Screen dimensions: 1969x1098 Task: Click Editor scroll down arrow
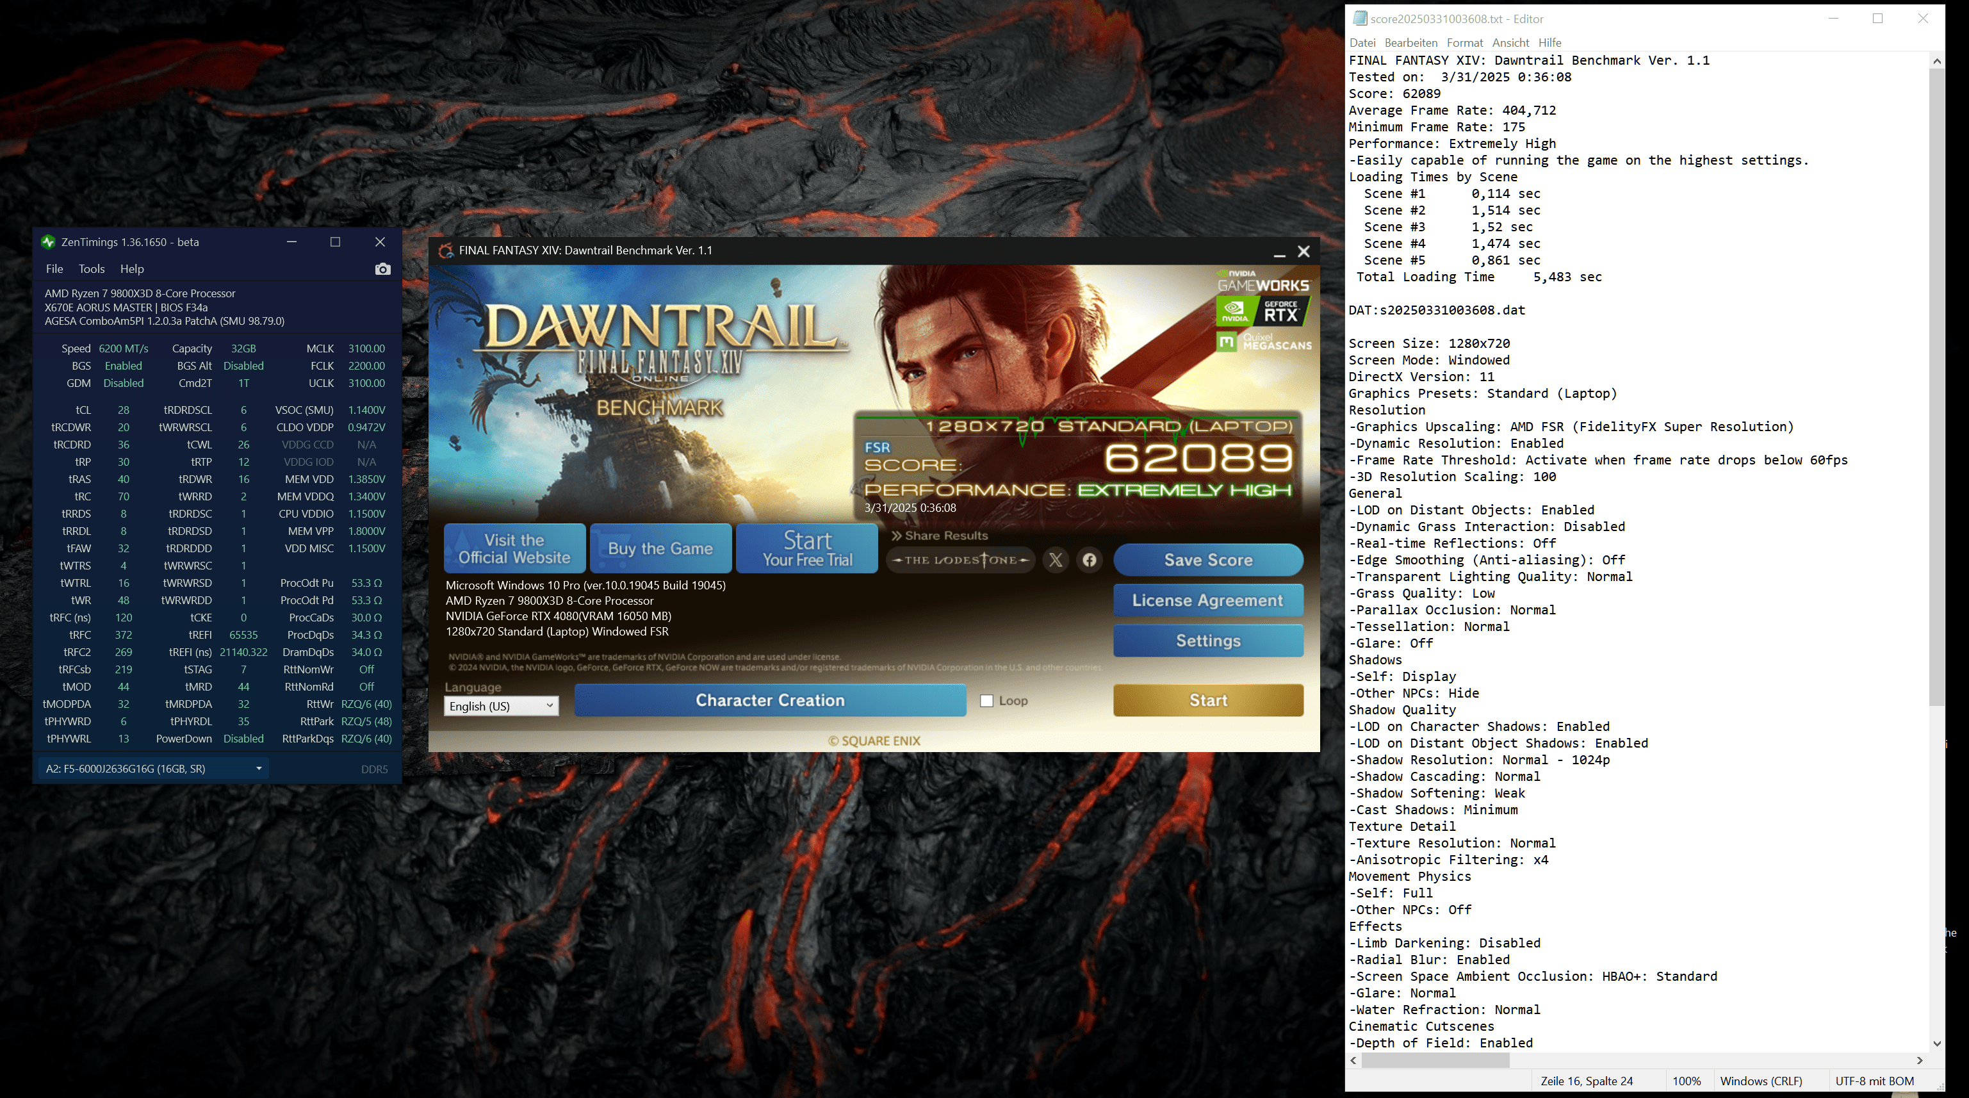coord(1936,1043)
